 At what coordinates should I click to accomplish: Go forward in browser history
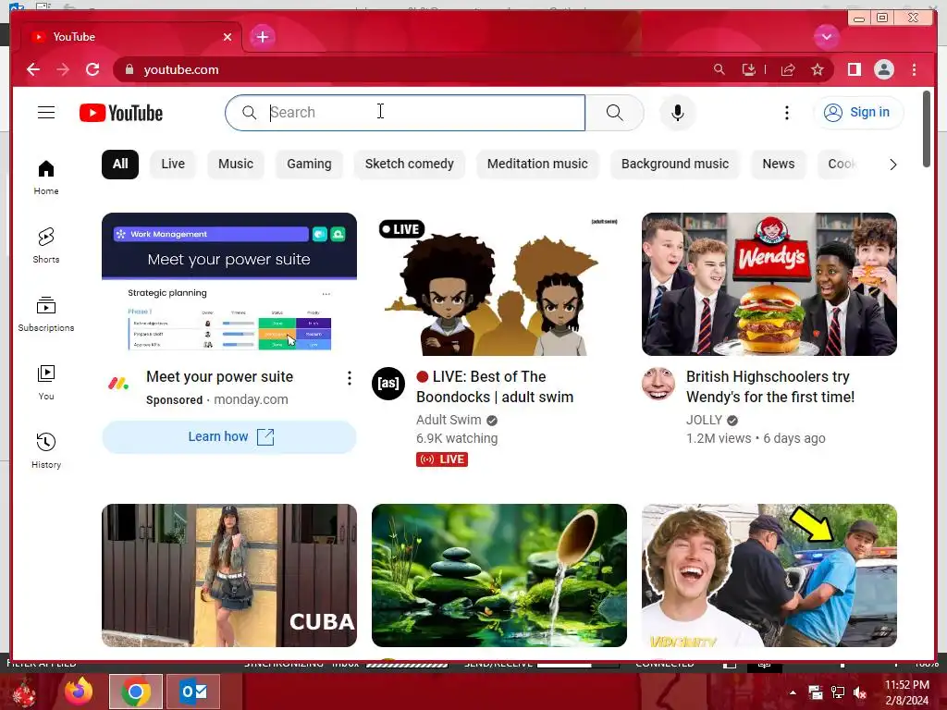pyautogui.click(x=63, y=69)
